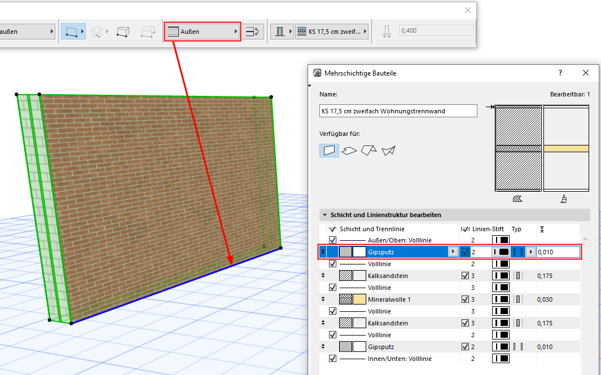Click the composite structure wall icon in toolbar

279,32
